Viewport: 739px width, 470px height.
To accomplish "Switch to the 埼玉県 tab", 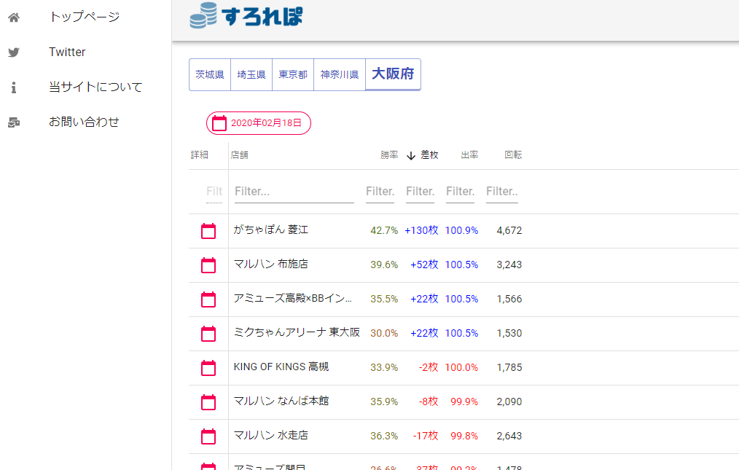I will click(x=251, y=74).
